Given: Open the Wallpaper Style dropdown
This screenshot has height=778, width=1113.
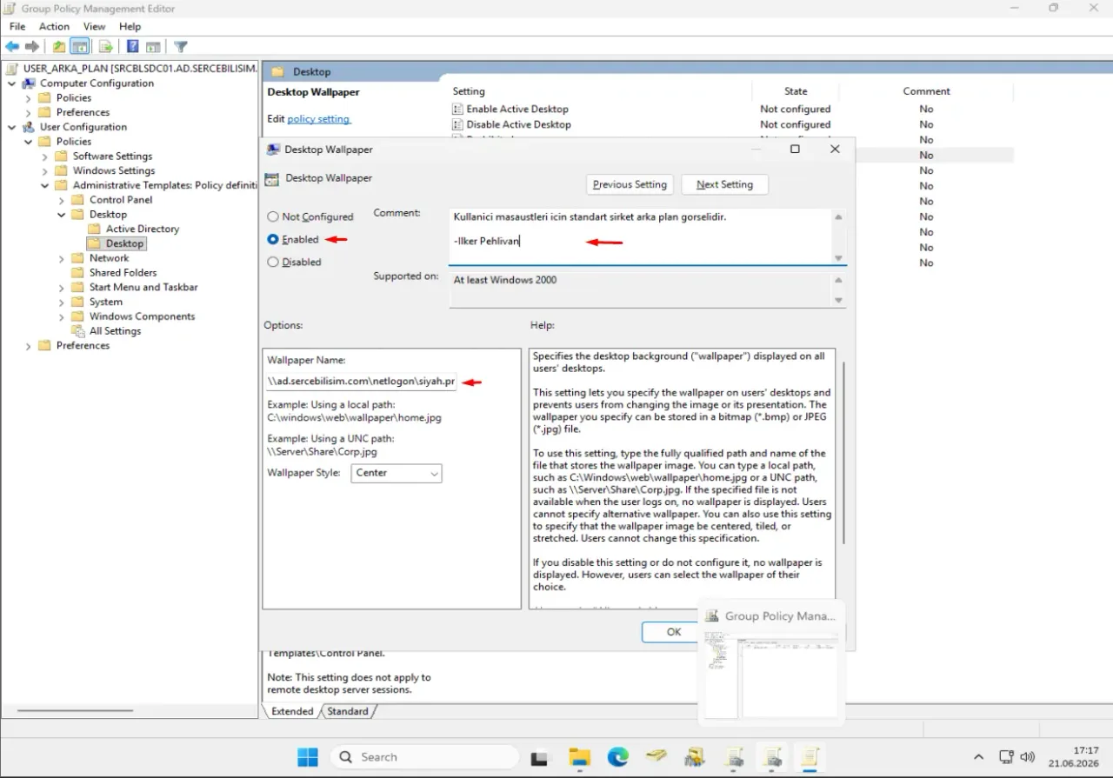Looking at the screenshot, I should tap(397, 473).
